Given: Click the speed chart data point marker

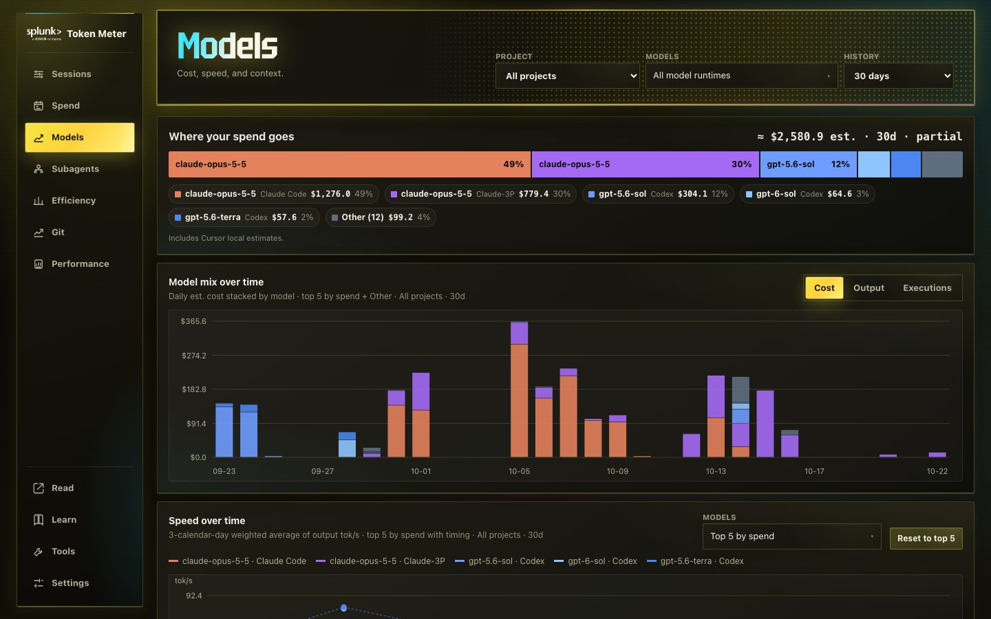Looking at the screenshot, I should (344, 608).
